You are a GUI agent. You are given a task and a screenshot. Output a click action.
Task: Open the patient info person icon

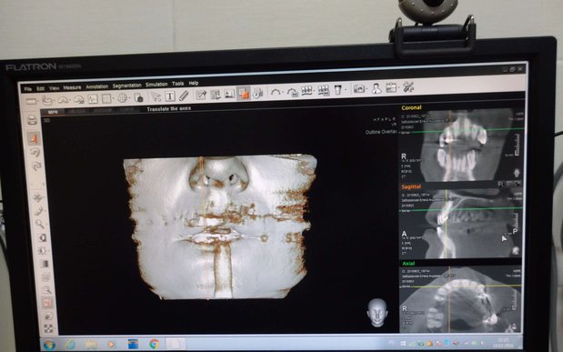click(x=377, y=88)
